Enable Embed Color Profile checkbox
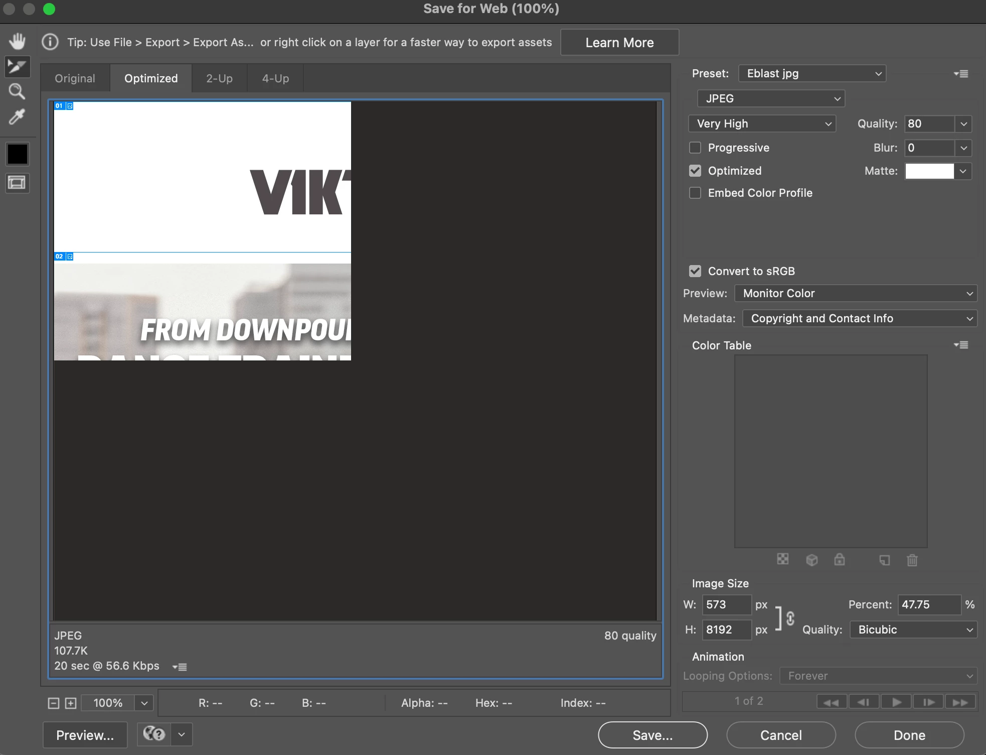 pyautogui.click(x=695, y=193)
